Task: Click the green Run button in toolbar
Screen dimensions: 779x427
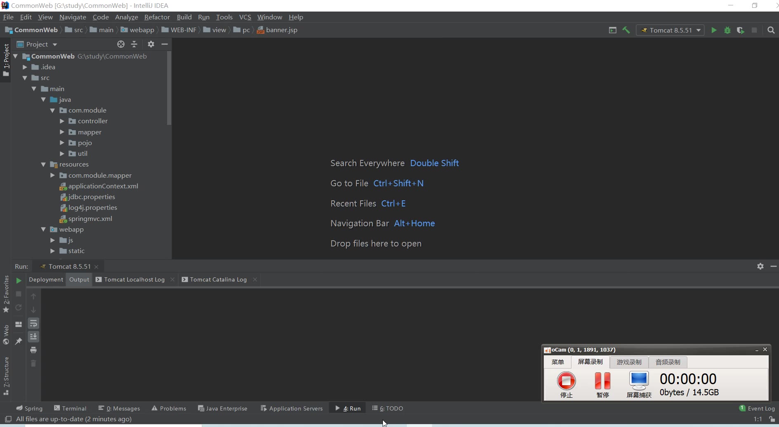Action: 714,30
